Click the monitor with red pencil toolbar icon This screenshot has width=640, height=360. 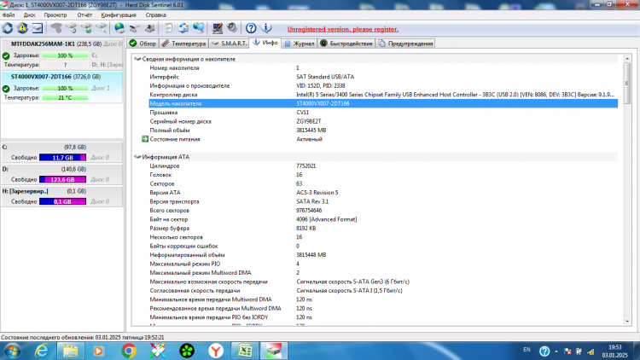tap(217, 28)
